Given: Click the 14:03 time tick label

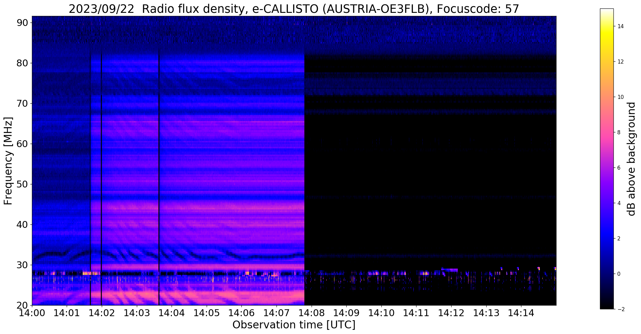Looking at the screenshot, I should pyautogui.click(x=137, y=312).
